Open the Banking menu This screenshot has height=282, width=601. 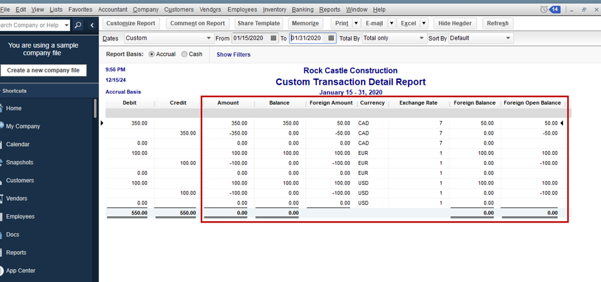(303, 10)
